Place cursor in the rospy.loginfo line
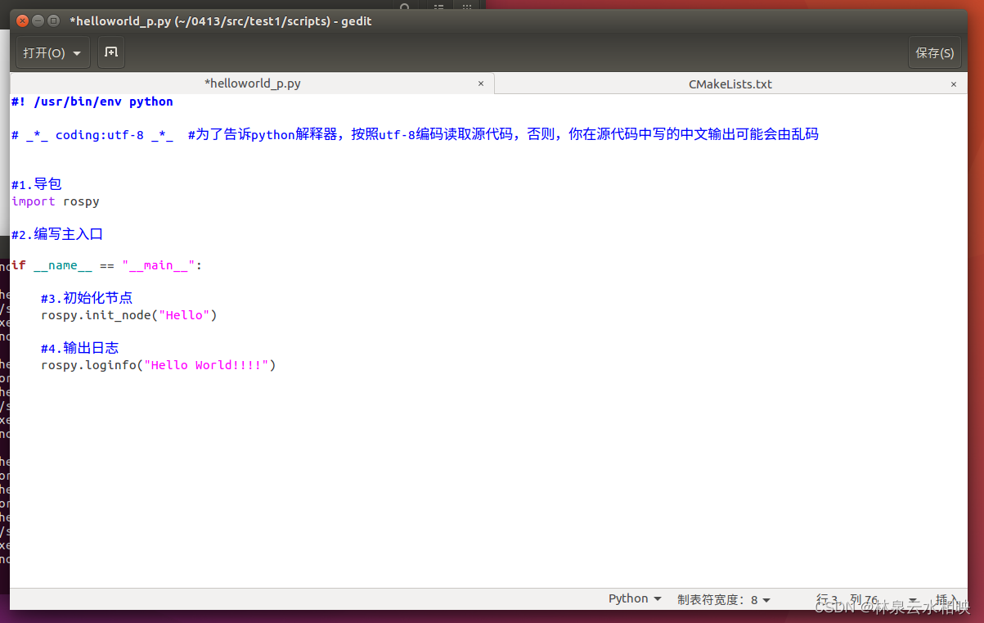The height and width of the screenshot is (623, 984). [x=158, y=365]
